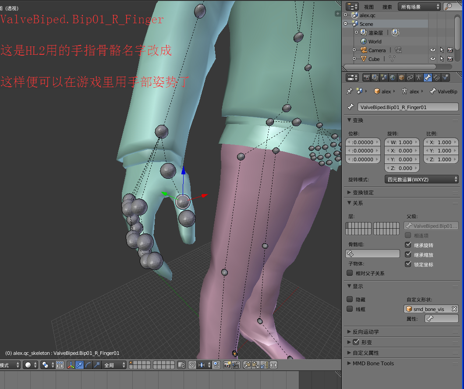The height and width of the screenshot is (389, 464).
Task: Open the 所有场景 display mode dropdown
Action: coord(419,7)
